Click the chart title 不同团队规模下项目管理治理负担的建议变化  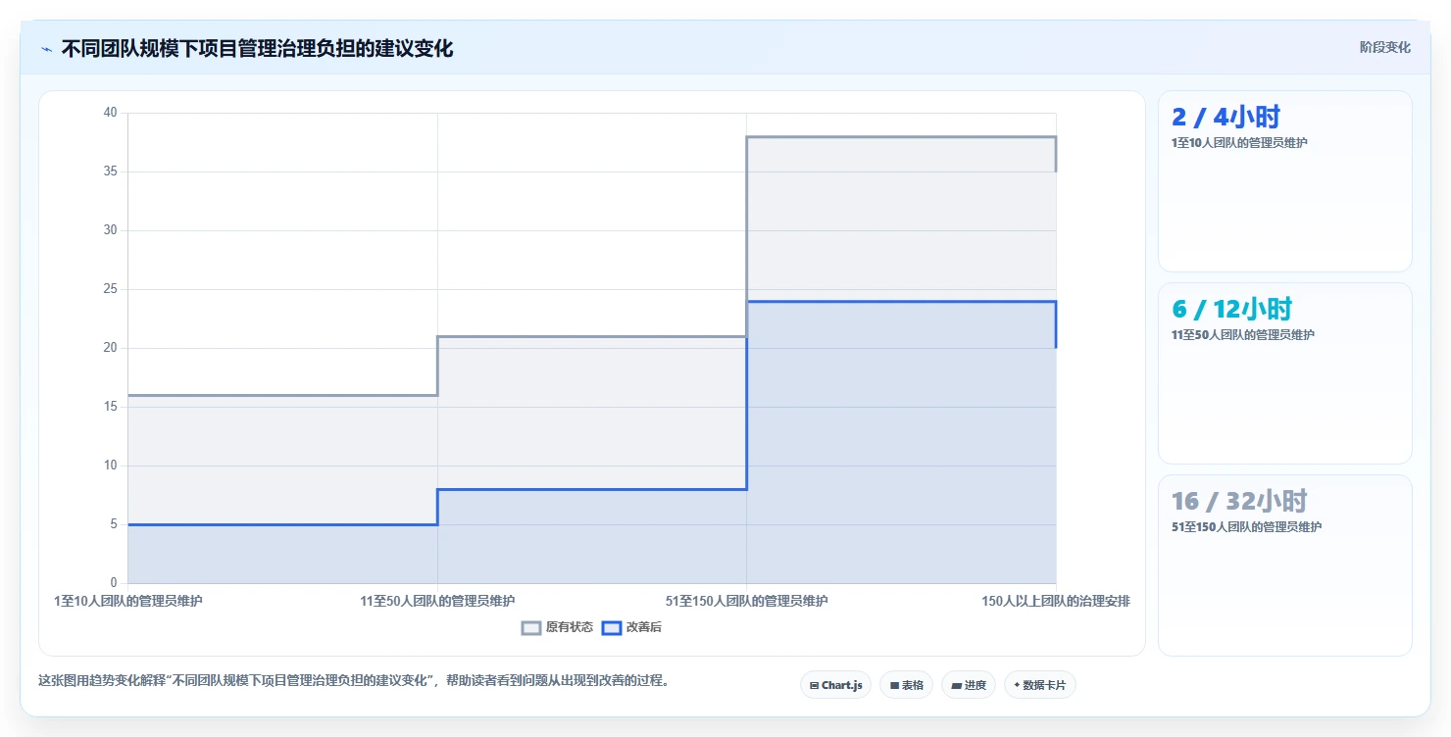[257, 48]
